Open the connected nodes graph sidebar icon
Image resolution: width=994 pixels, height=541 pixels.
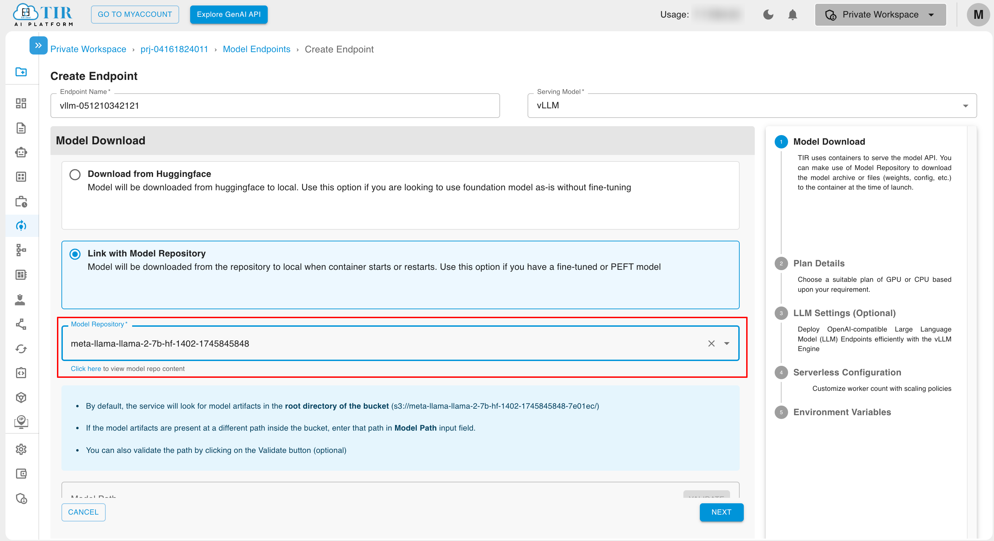[21, 324]
